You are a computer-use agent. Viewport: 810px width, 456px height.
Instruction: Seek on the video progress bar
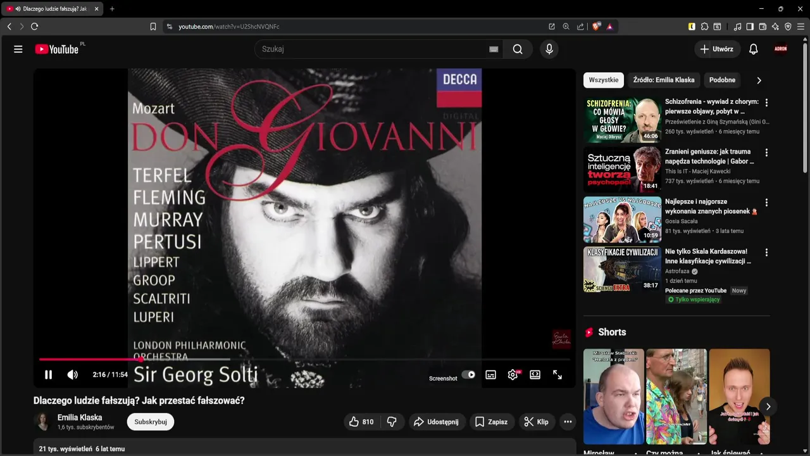[x=304, y=359]
